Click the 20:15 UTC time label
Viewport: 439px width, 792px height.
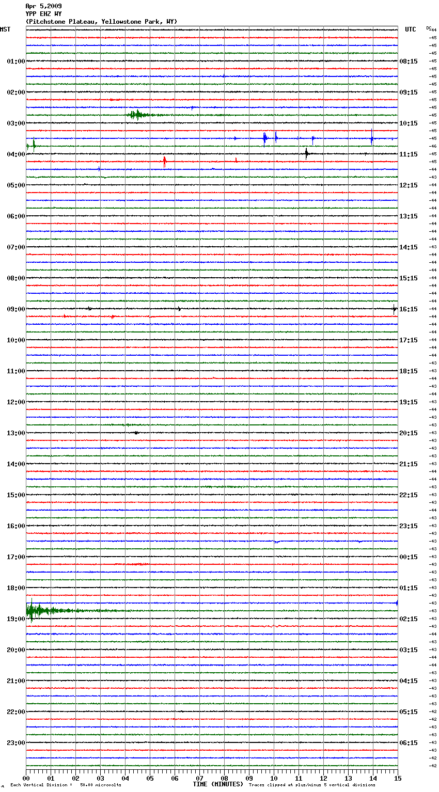tap(409, 433)
